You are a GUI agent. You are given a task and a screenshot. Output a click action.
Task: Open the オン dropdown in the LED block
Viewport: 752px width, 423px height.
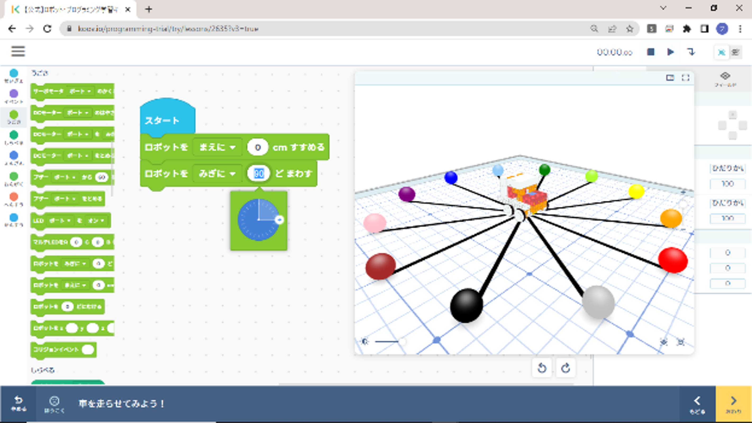click(x=96, y=221)
